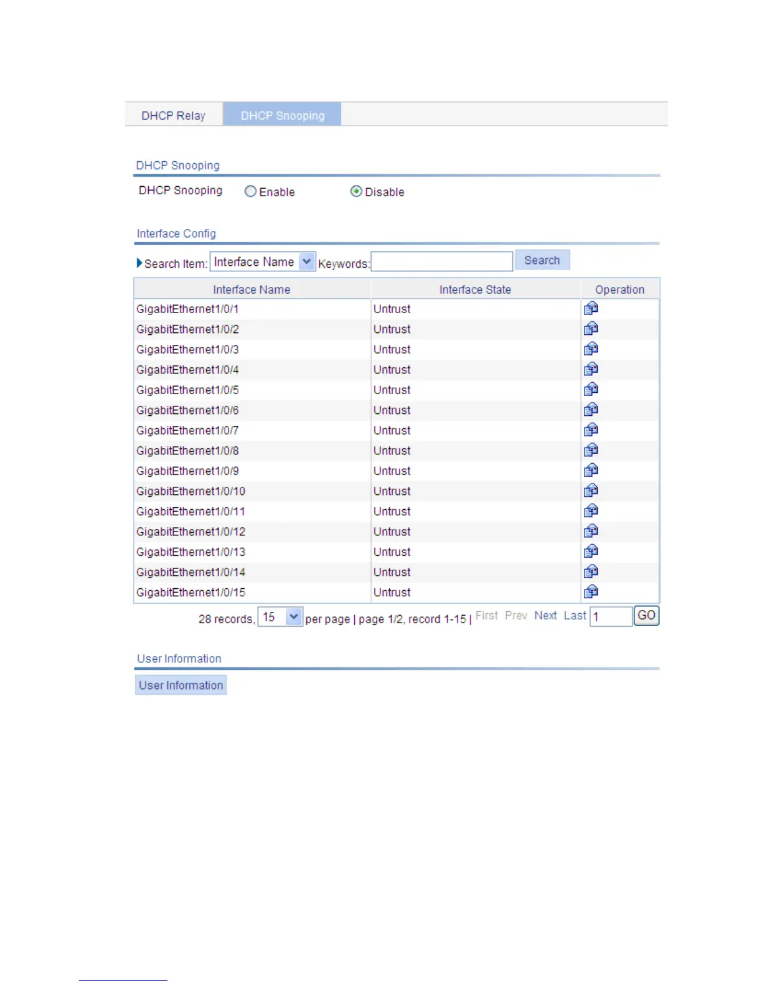The width and height of the screenshot is (762, 986).
Task: Collapse the Search Item triangle expander
Action: click(139, 263)
